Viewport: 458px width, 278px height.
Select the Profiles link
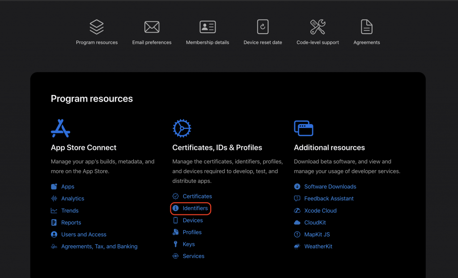click(192, 232)
